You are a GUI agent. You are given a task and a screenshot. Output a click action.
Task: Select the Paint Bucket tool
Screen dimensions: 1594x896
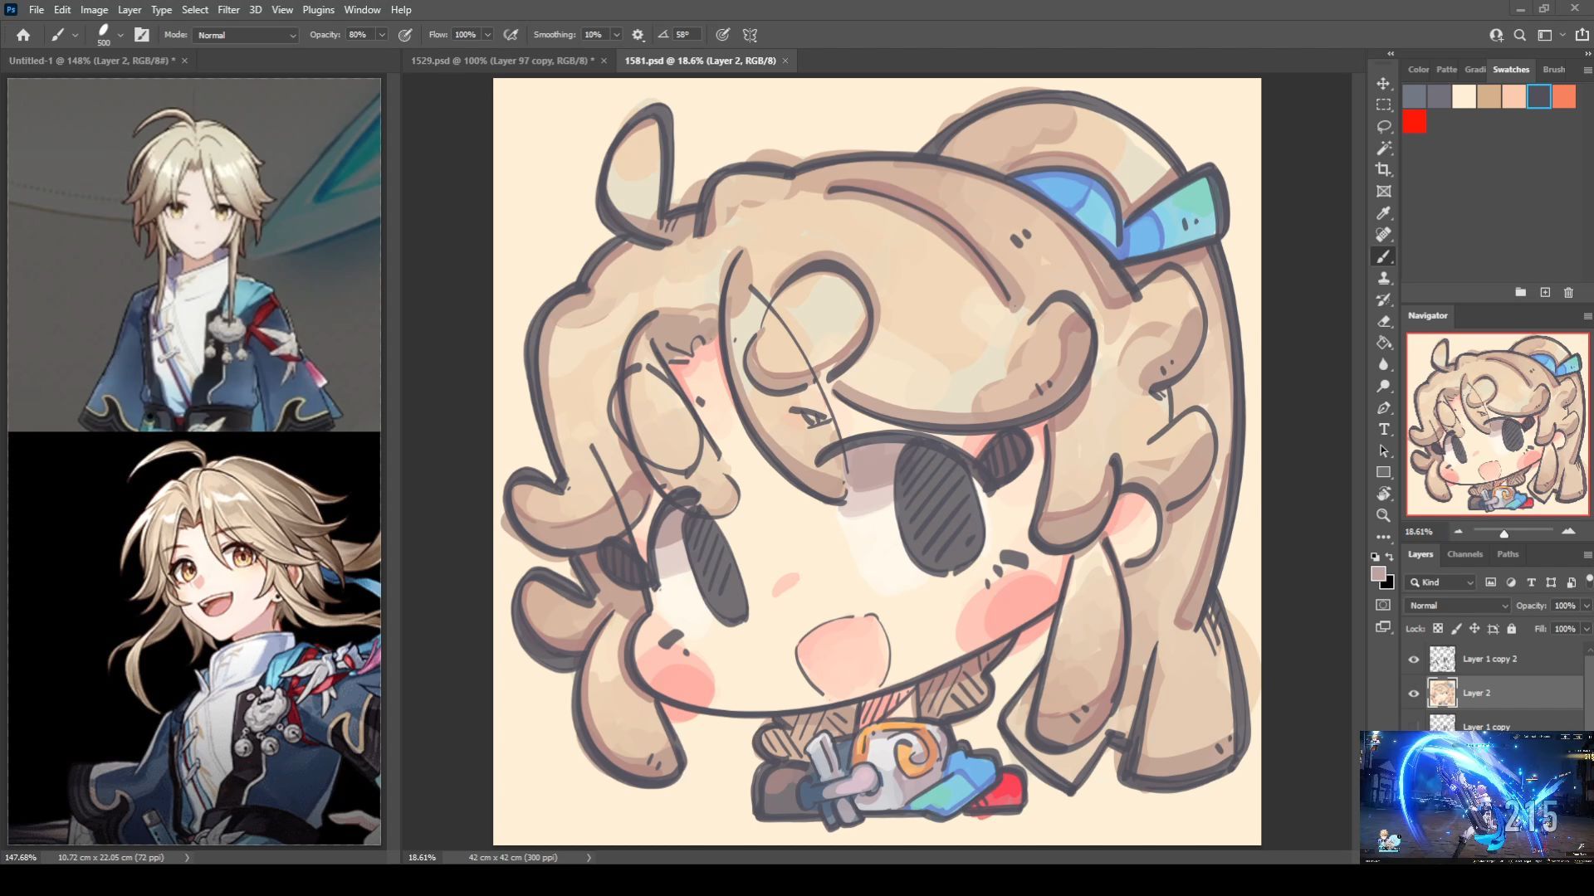tap(1383, 343)
